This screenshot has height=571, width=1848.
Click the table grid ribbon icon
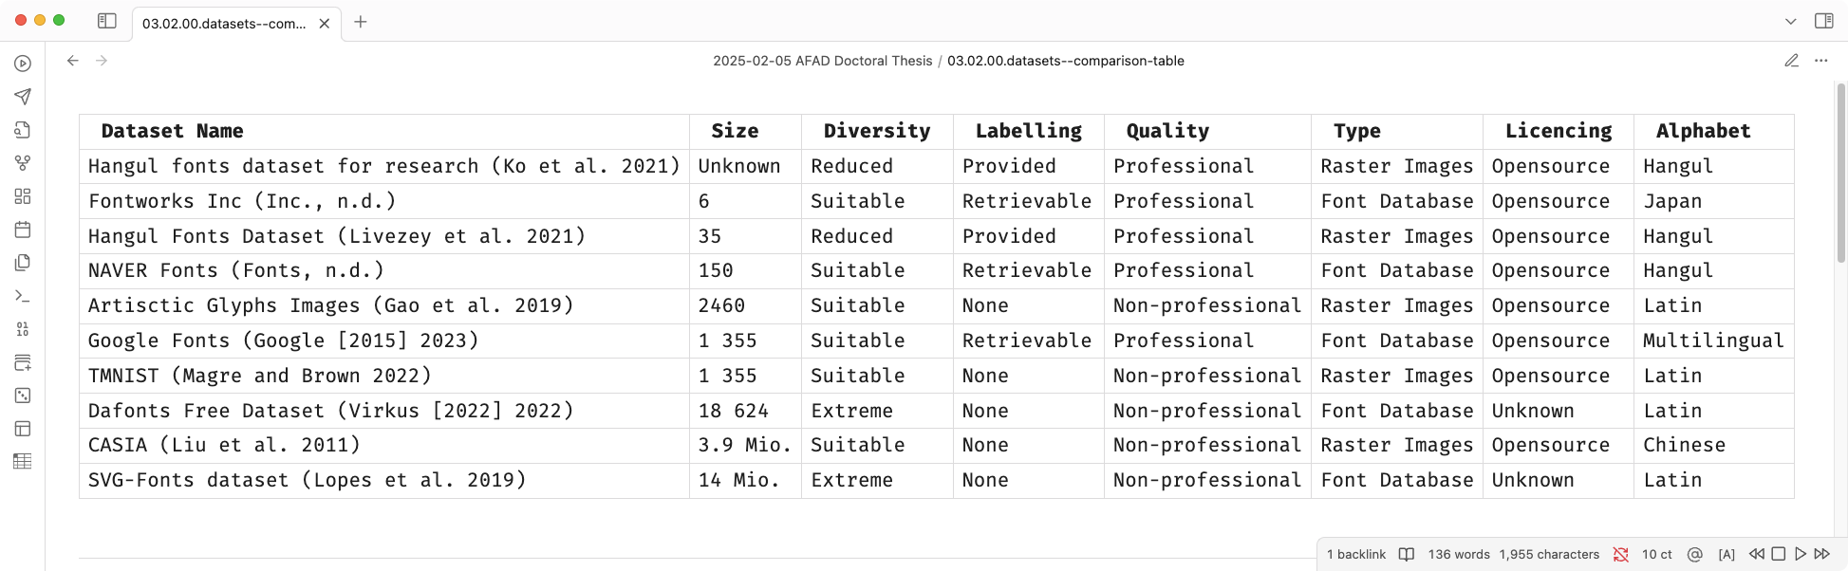[x=23, y=462]
